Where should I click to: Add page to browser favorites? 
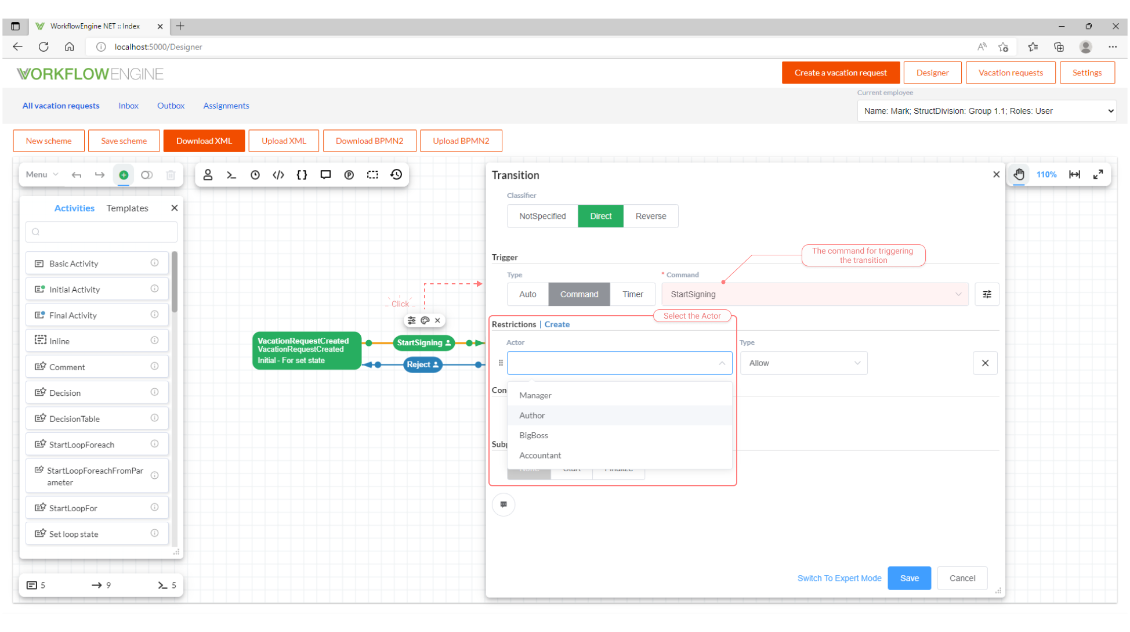pyautogui.click(x=1004, y=47)
